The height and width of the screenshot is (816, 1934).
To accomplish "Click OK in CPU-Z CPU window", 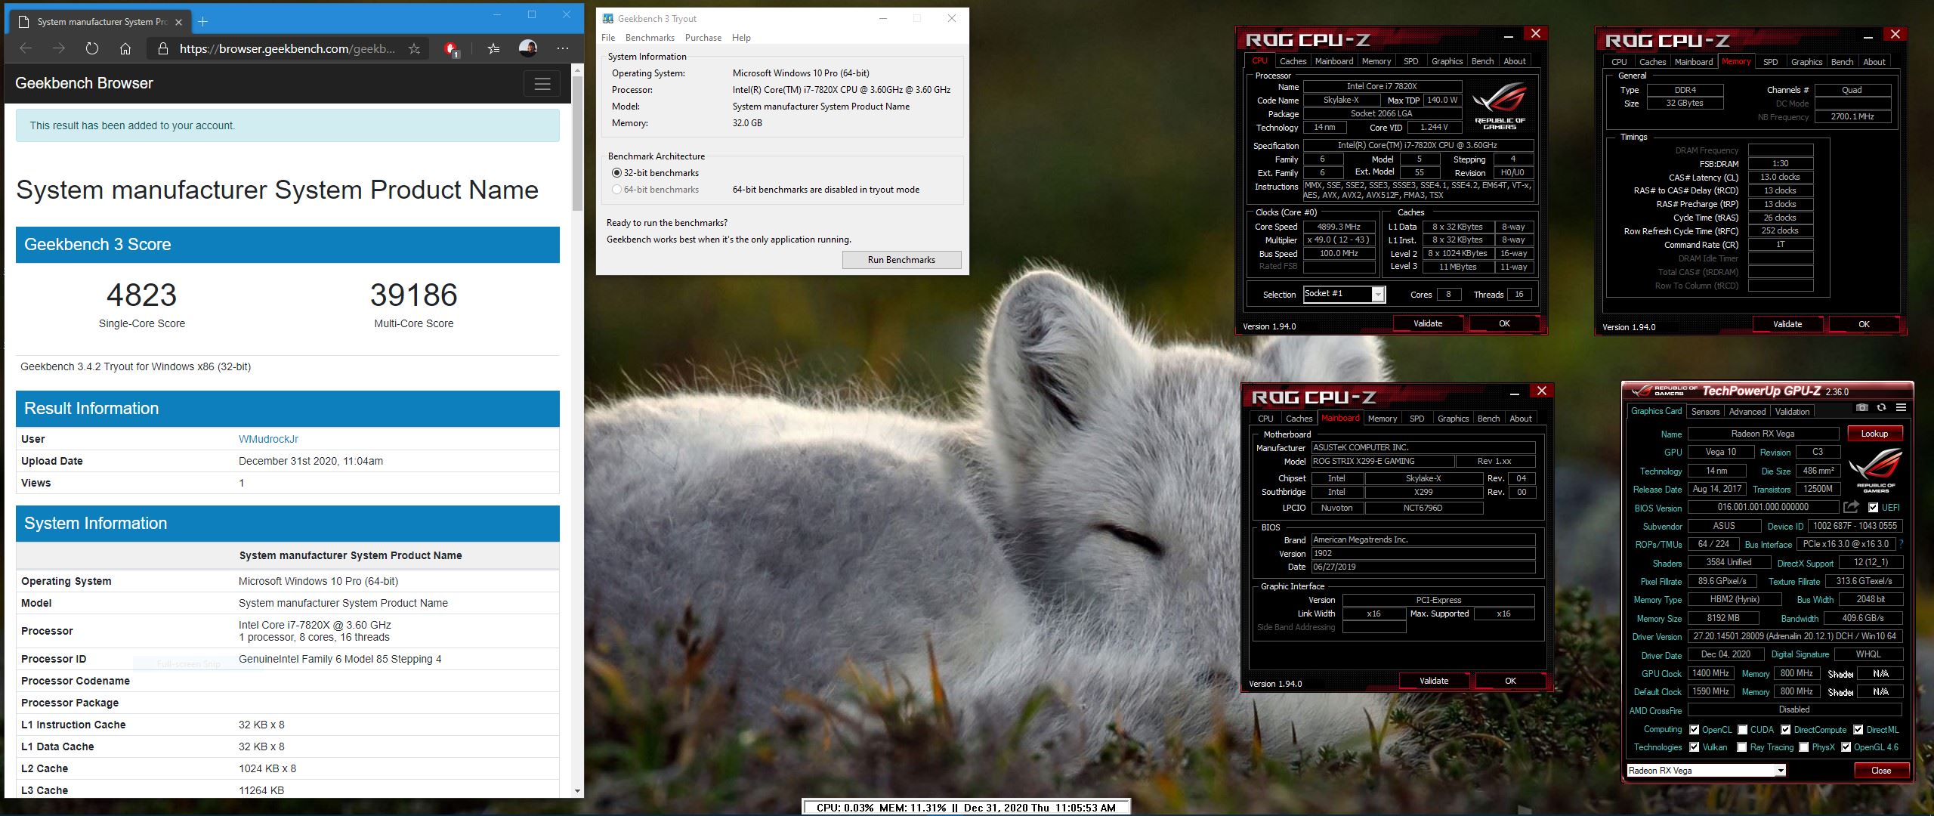I will click(x=1504, y=323).
